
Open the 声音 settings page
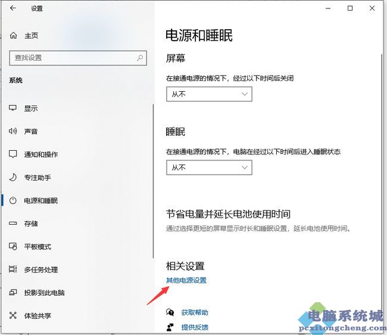tap(31, 131)
